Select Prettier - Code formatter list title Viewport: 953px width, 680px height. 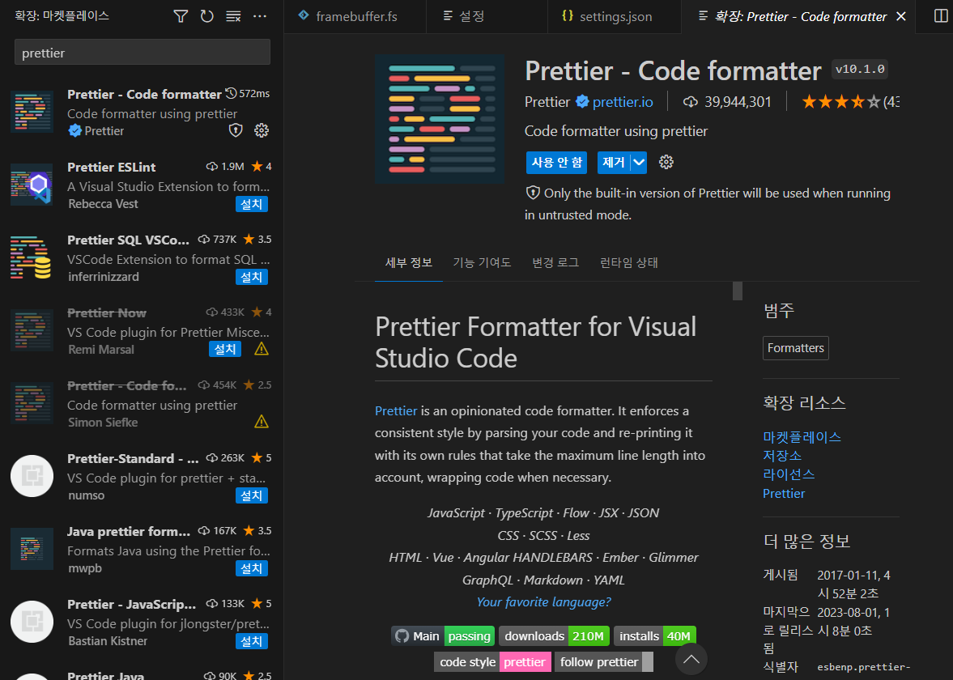click(144, 94)
